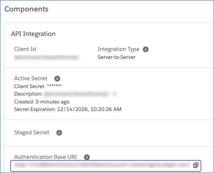This screenshot has height=173, width=214.
Task: Click the Authentication Base URI label
Action: (x=45, y=157)
